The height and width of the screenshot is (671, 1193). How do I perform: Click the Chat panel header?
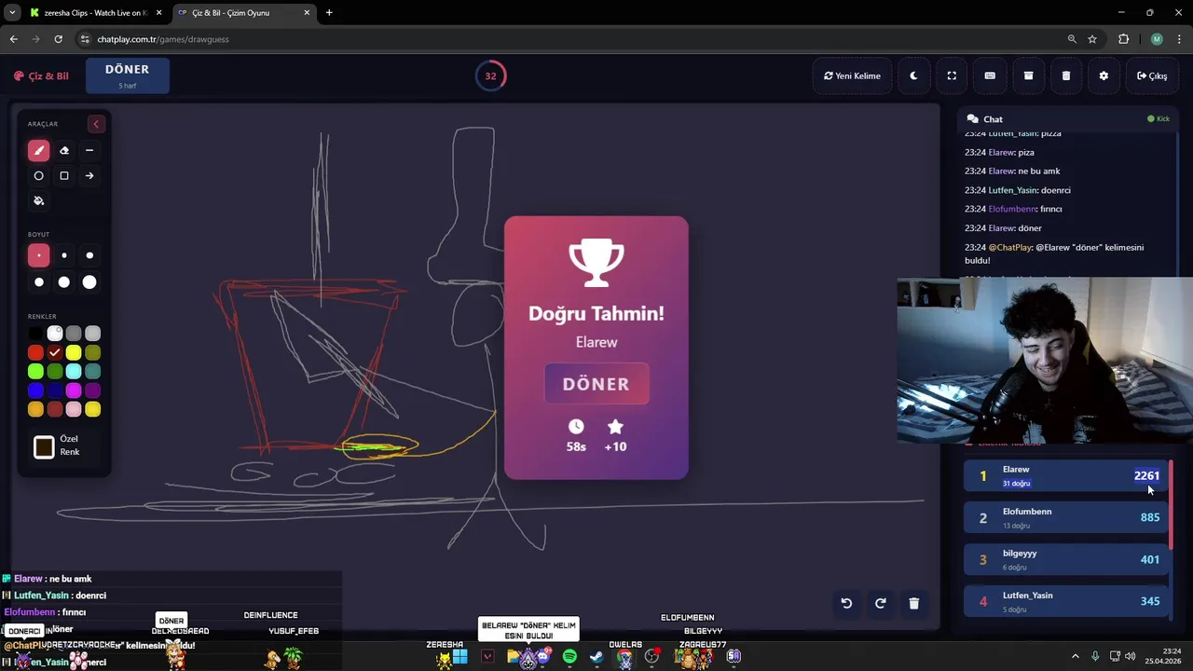click(x=1068, y=119)
